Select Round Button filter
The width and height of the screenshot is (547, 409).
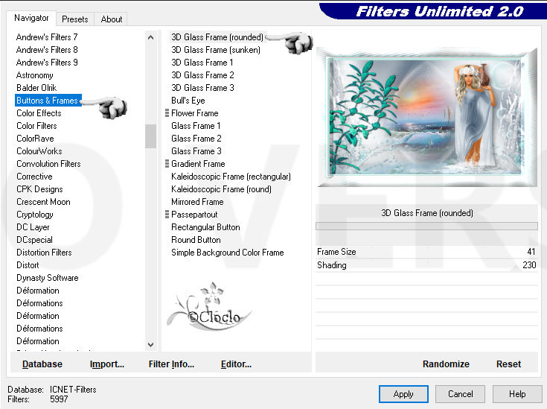tap(196, 240)
